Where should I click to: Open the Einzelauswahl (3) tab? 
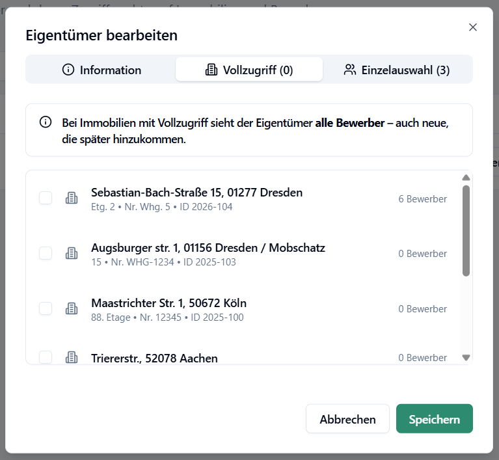[x=397, y=70]
